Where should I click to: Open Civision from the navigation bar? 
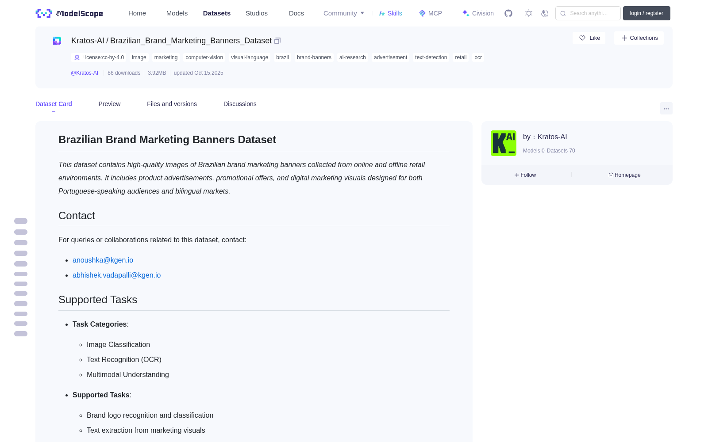pyautogui.click(x=478, y=13)
